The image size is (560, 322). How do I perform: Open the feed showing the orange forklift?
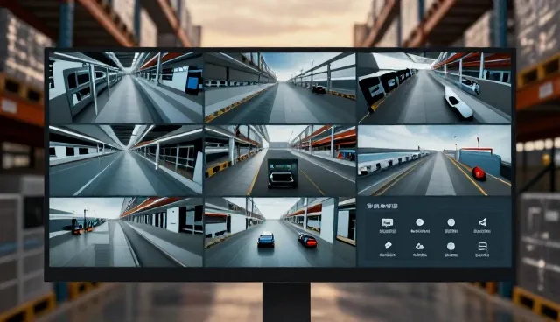126,232
